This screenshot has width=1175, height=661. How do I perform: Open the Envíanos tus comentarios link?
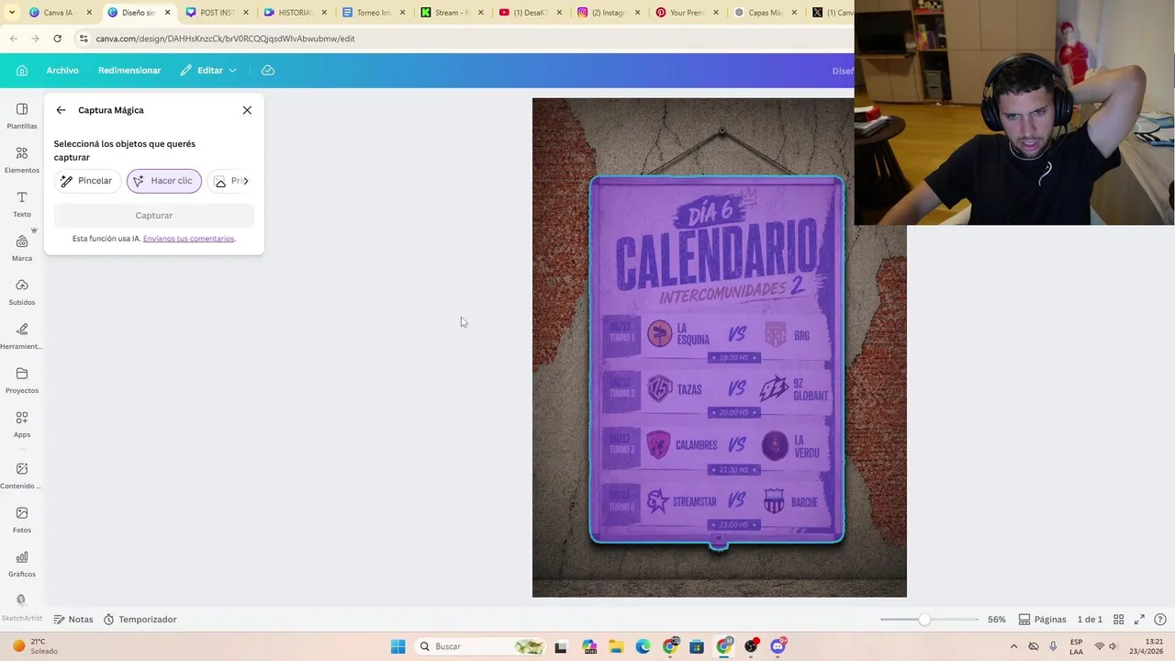click(x=189, y=239)
